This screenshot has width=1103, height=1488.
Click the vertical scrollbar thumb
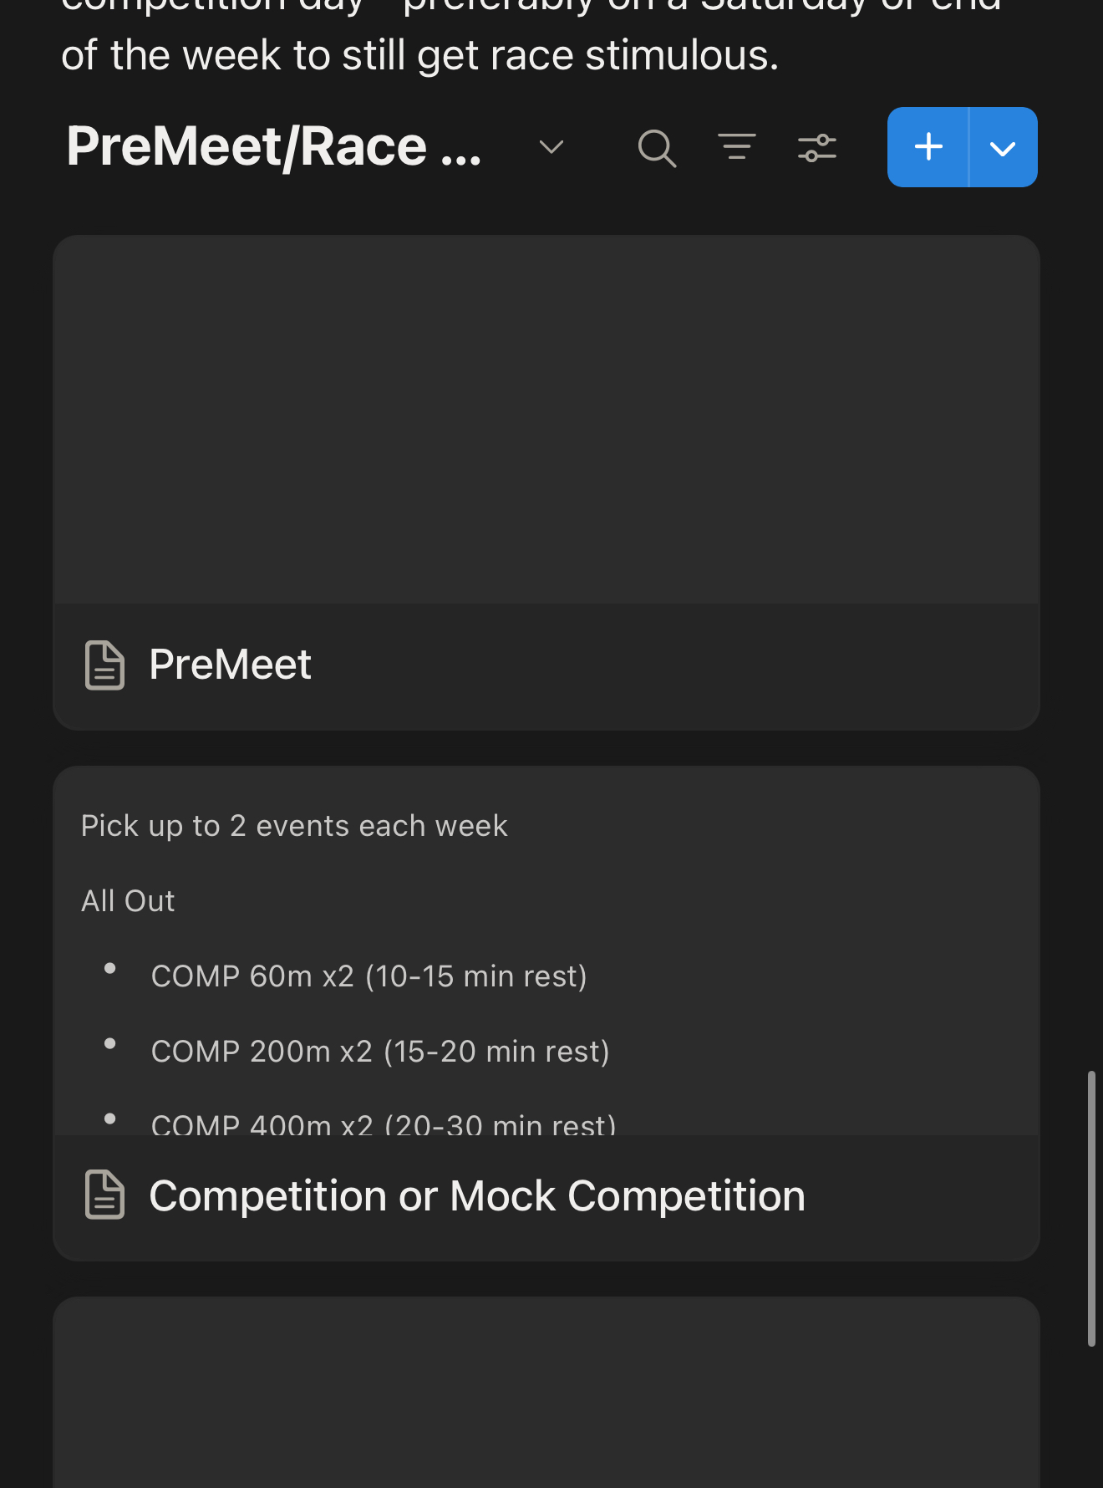coord(1091,1208)
